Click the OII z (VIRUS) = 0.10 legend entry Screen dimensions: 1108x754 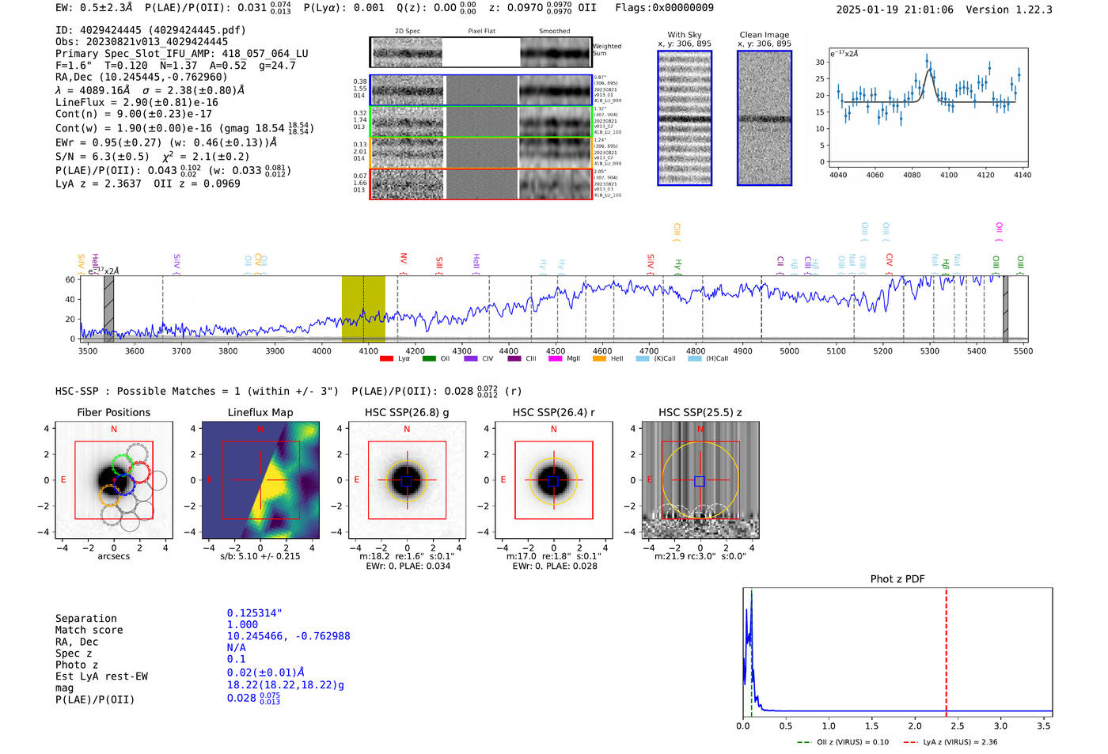tap(843, 742)
